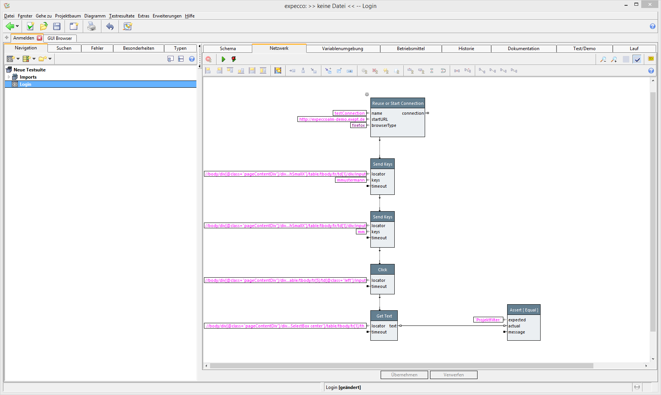Close the Anmelden tab with the red X
The image size is (661, 395).
pyautogui.click(x=40, y=38)
